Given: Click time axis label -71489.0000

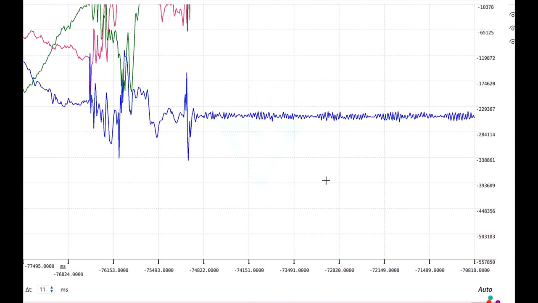Looking at the screenshot, I should [x=430, y=270].
